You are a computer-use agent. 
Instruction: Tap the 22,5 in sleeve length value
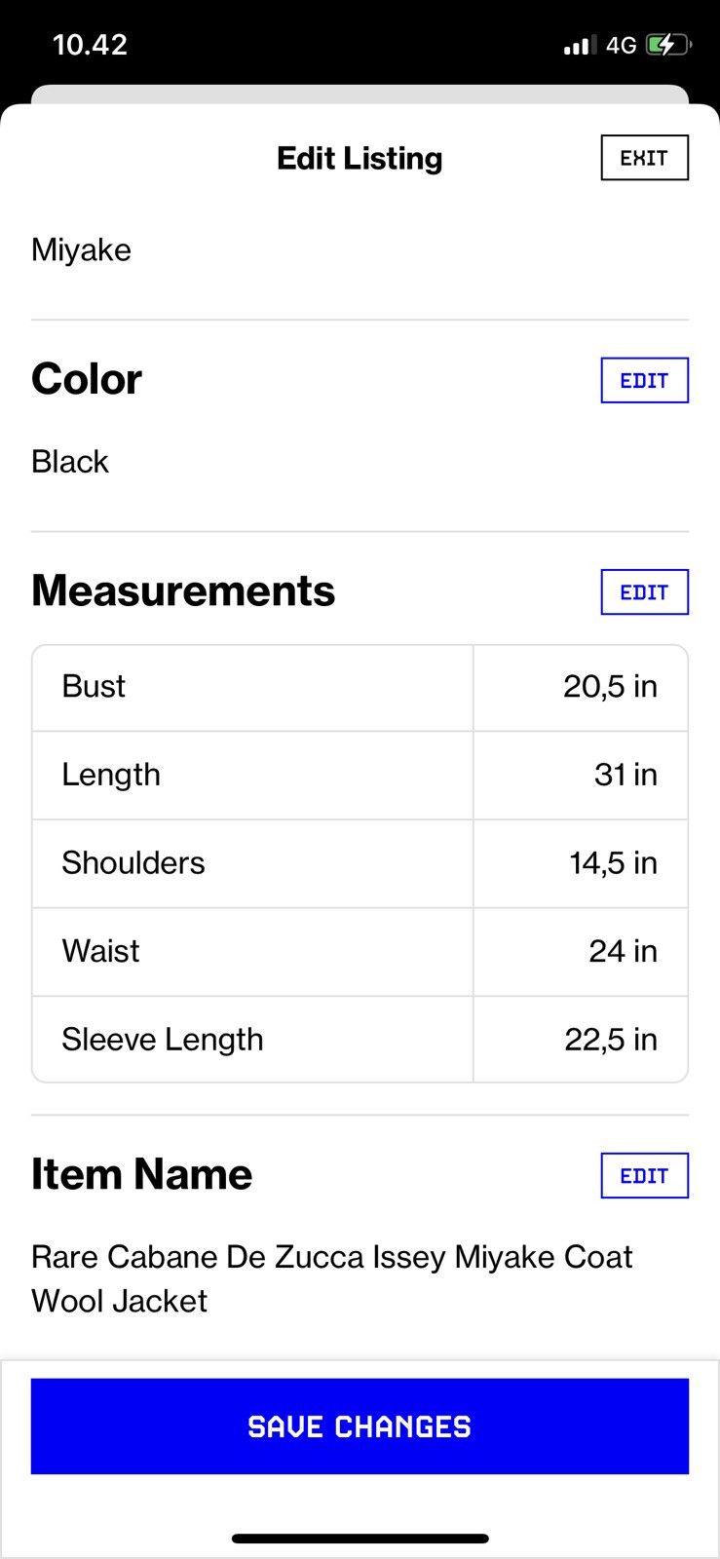pos(611,1040)
